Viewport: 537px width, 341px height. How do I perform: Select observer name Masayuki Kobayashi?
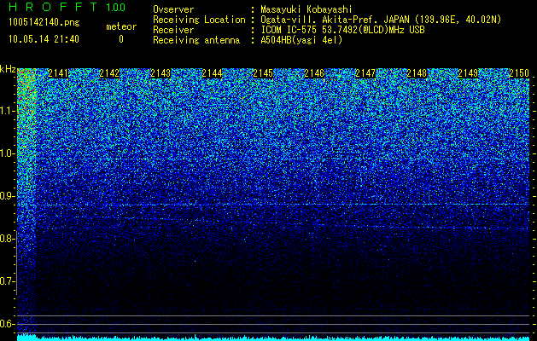coord(306,9)
